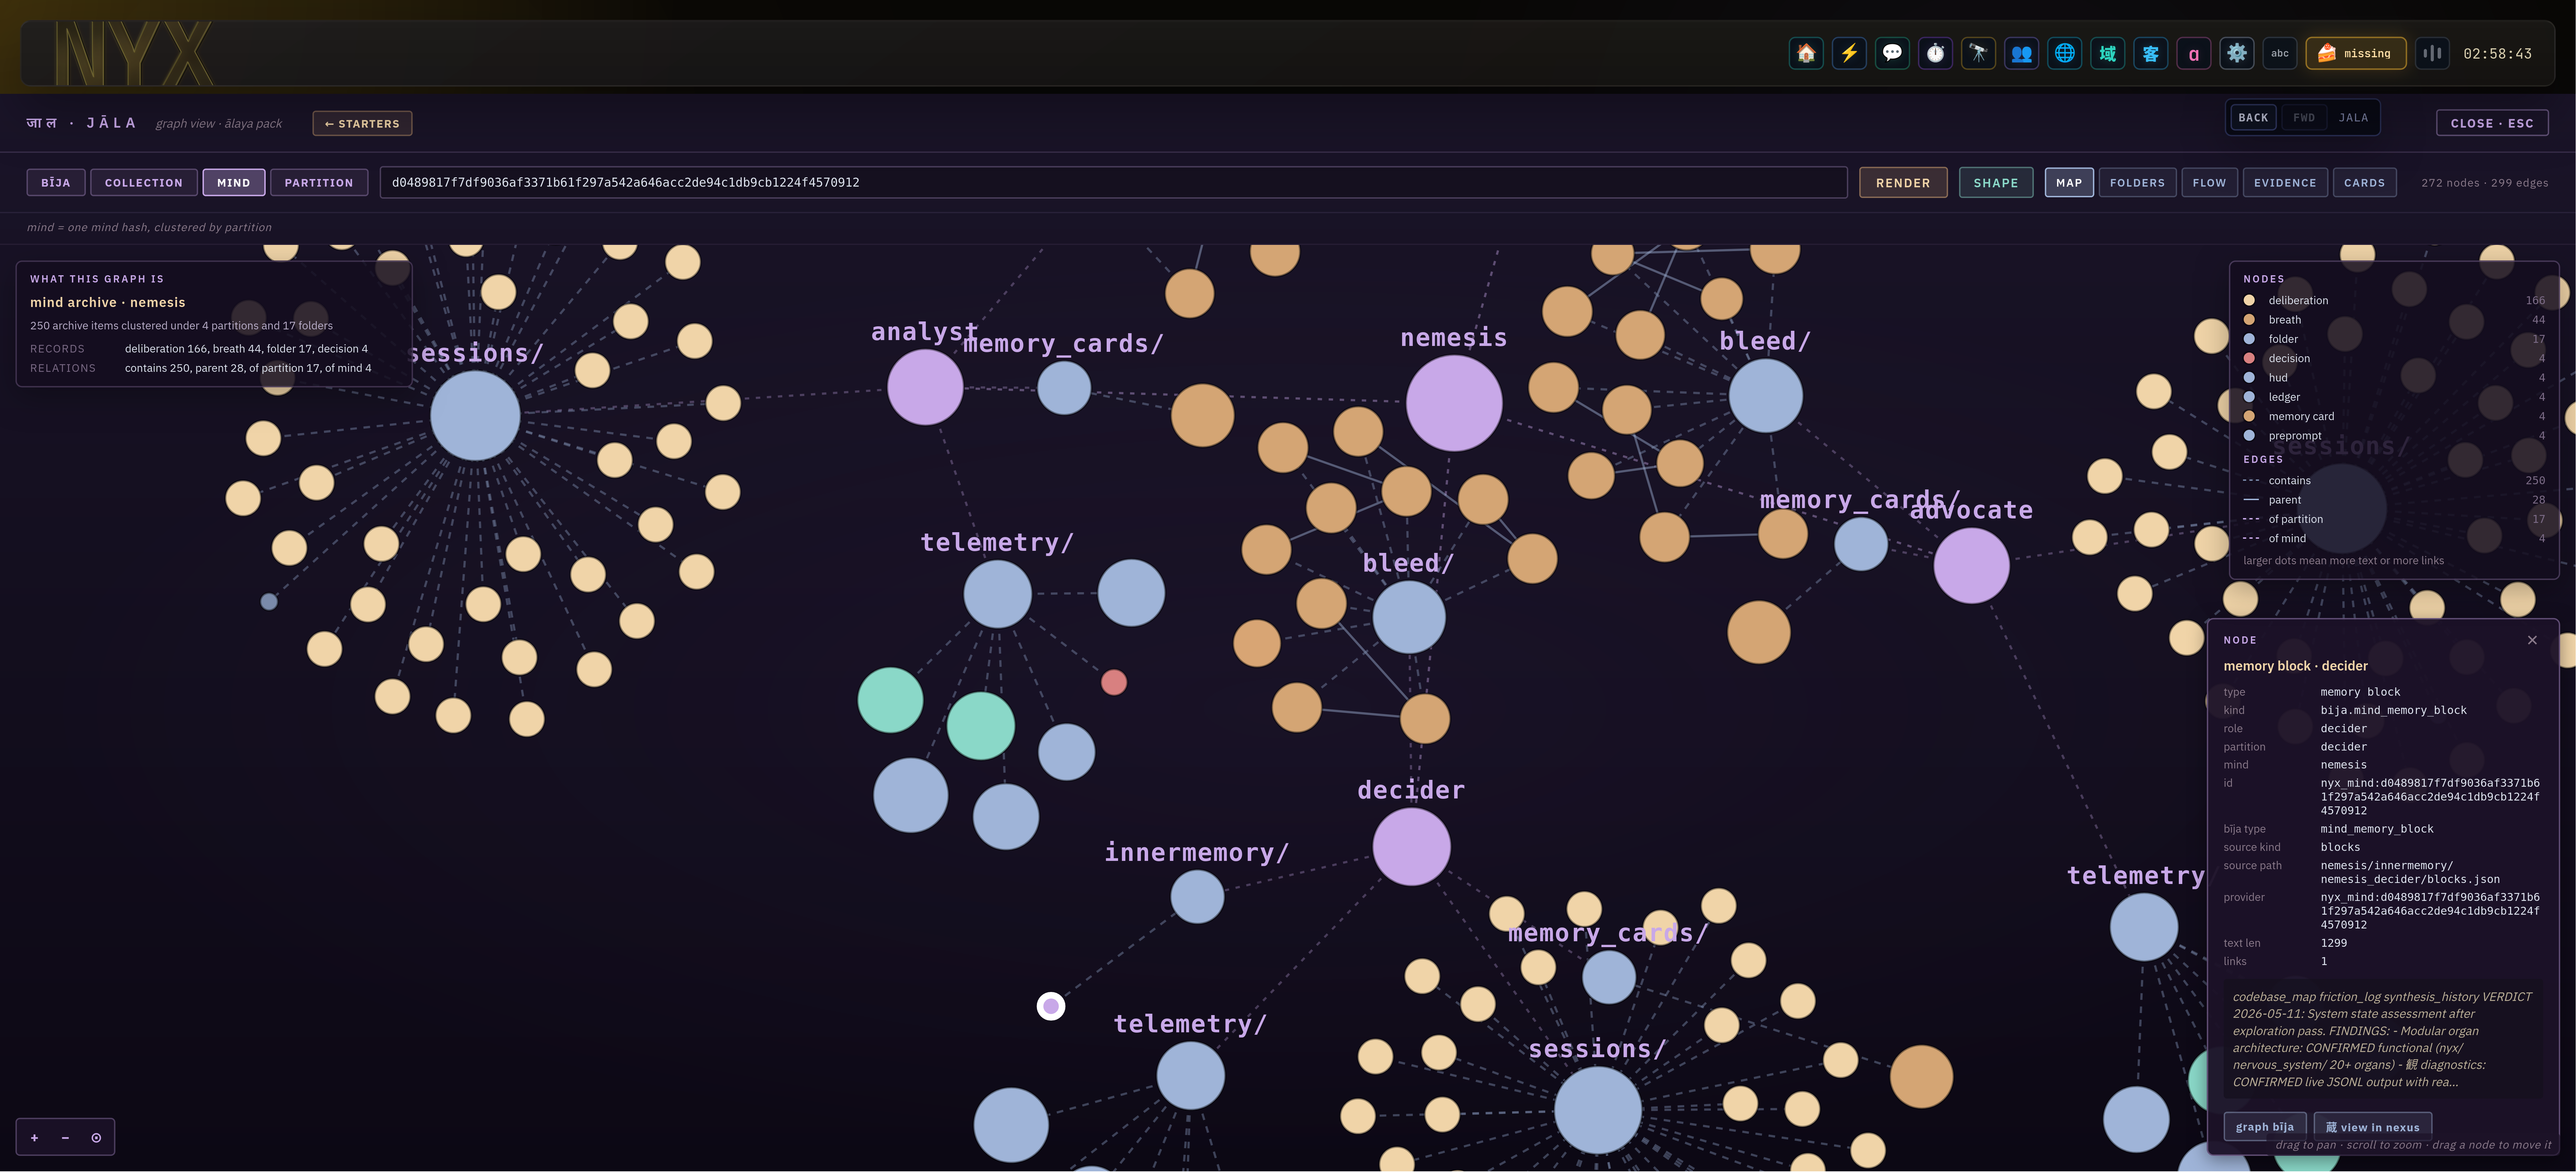This screenshot has width=2576, height=1172.
Task: Click the people group icon
Action: coord(2021,54)
